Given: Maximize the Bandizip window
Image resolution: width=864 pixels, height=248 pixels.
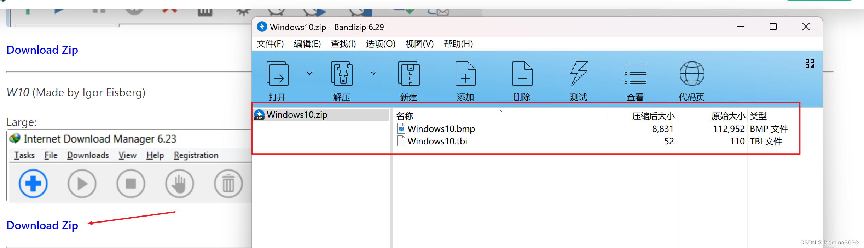Looking at the screenshot, I should pyautogui.click(x=773, y=27).
